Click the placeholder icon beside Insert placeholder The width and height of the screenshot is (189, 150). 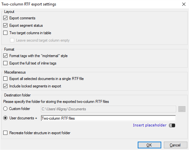(x=172, y=125)
